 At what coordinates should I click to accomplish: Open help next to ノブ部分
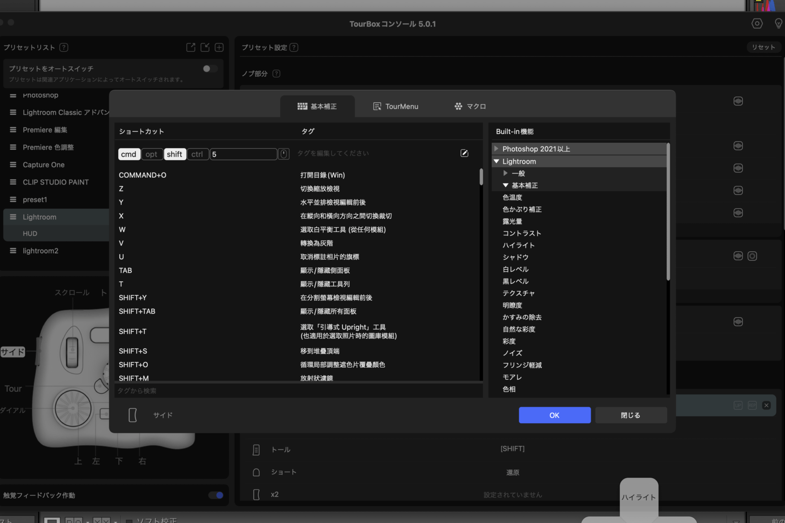pos(276,74)
